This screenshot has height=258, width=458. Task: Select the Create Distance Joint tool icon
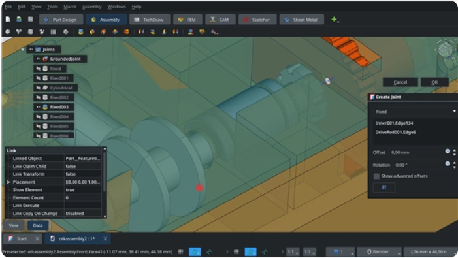141,31
